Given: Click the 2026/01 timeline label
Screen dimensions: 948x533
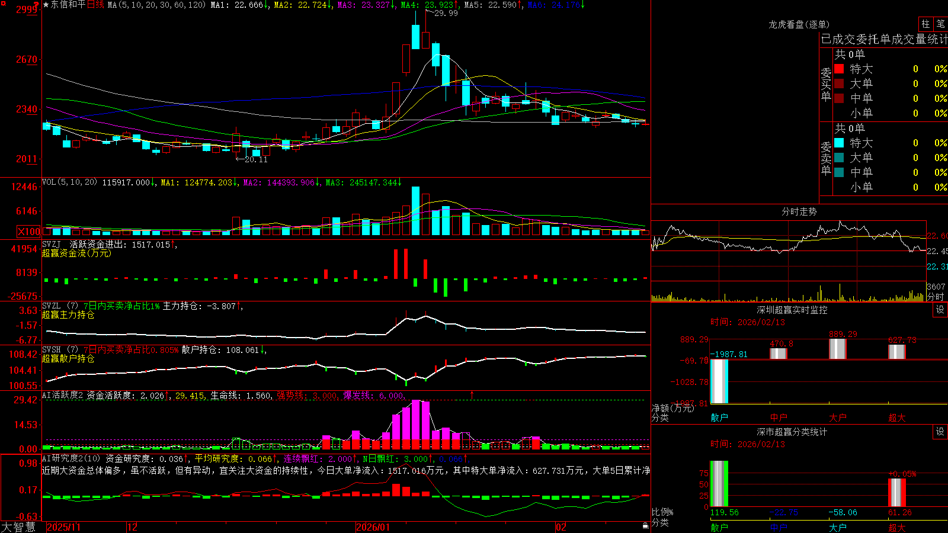Looking at the screenshot, I should (373, 527).
